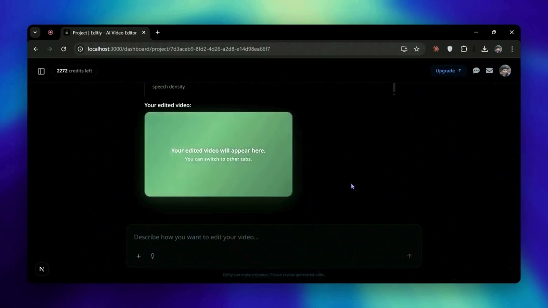This screenshot has width=548, height=308.
Task: Open the Chrome three-dot menu
Action: click(x=512, y=49)
